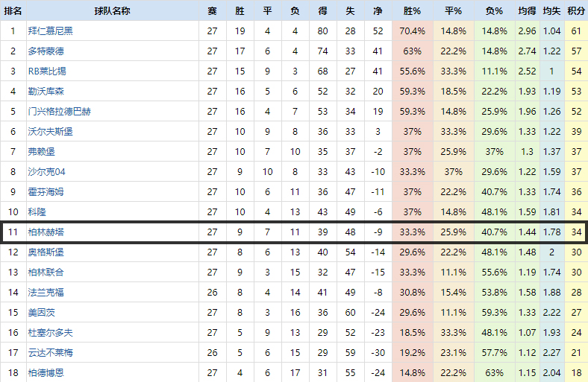Open the RB莱比锡 team page

tap(47, 71)
